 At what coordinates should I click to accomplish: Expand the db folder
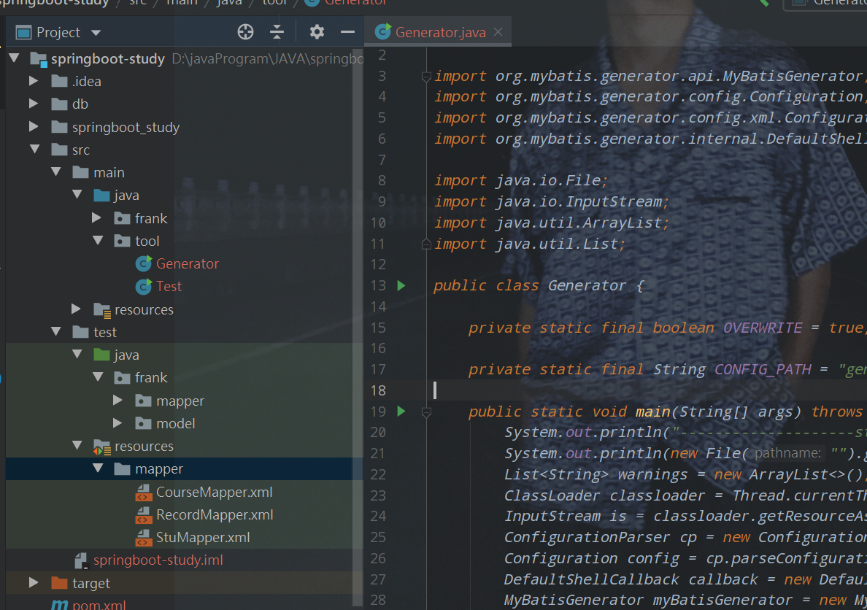coord(34,104)
